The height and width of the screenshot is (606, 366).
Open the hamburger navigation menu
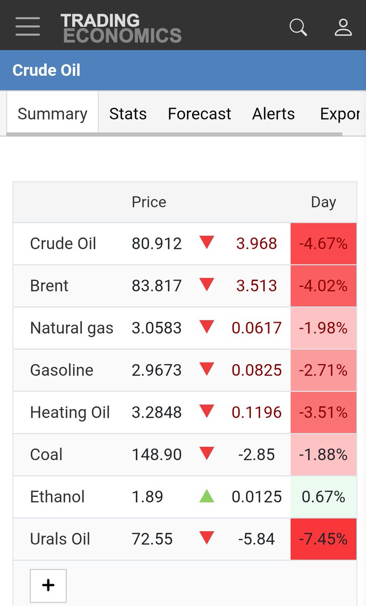click(x=28, y=26)
